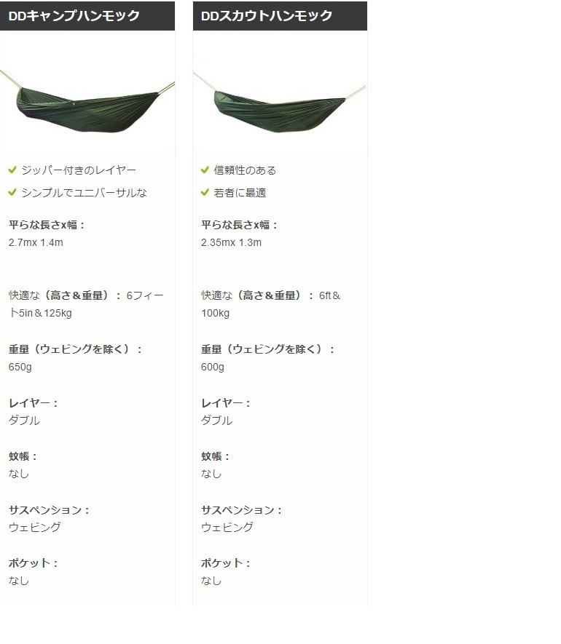Click the 600g weight value

coord(213,367)
